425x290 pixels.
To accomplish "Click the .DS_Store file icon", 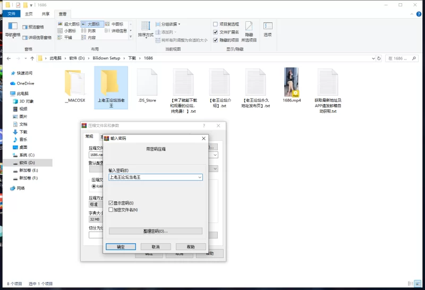I will click(x=147, y=83).
